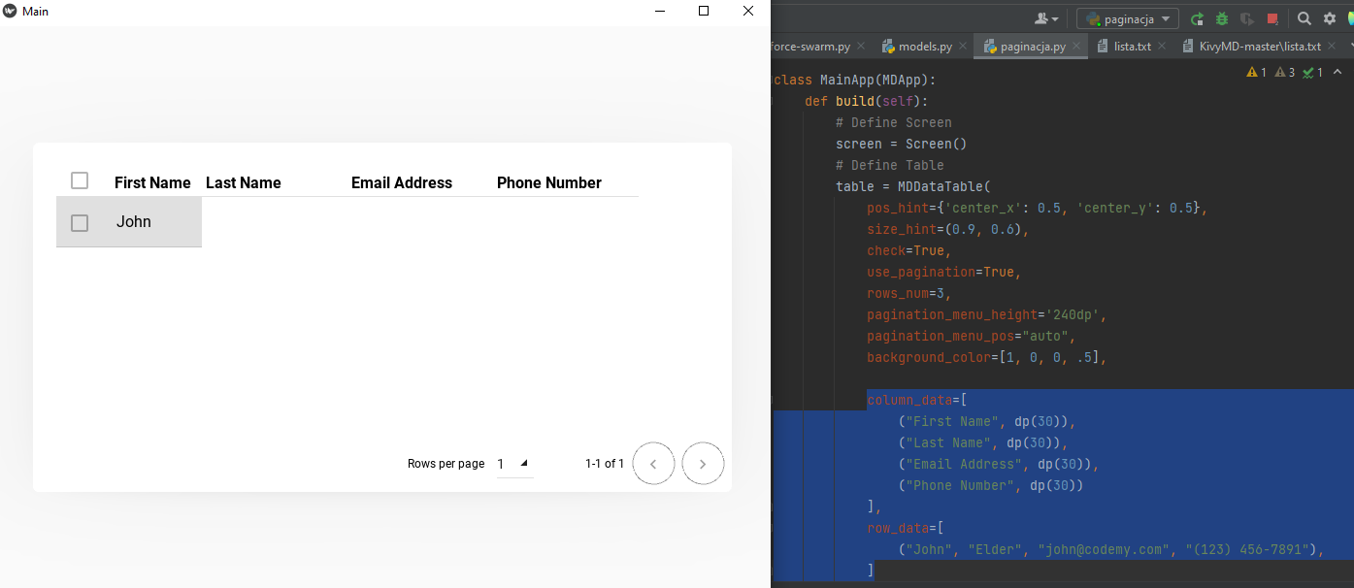
Task: Collapse the inspection highlights widget
Action: [1337, 72]
